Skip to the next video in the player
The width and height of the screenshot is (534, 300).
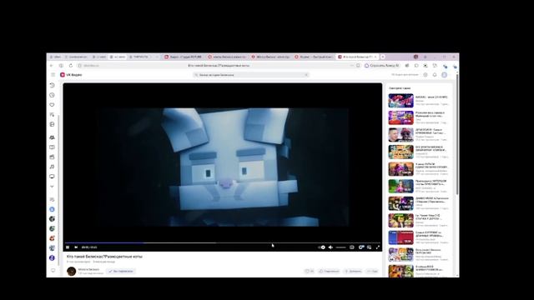pos(76,247)
